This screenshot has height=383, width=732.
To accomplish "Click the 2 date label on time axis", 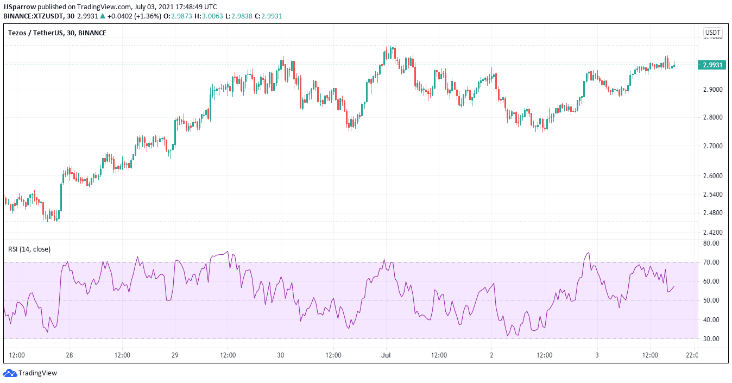I will pyautogui.click(x=491, y=355).
